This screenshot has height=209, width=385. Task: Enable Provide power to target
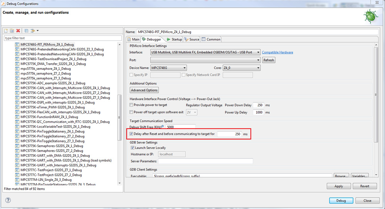tap(131, 105)
